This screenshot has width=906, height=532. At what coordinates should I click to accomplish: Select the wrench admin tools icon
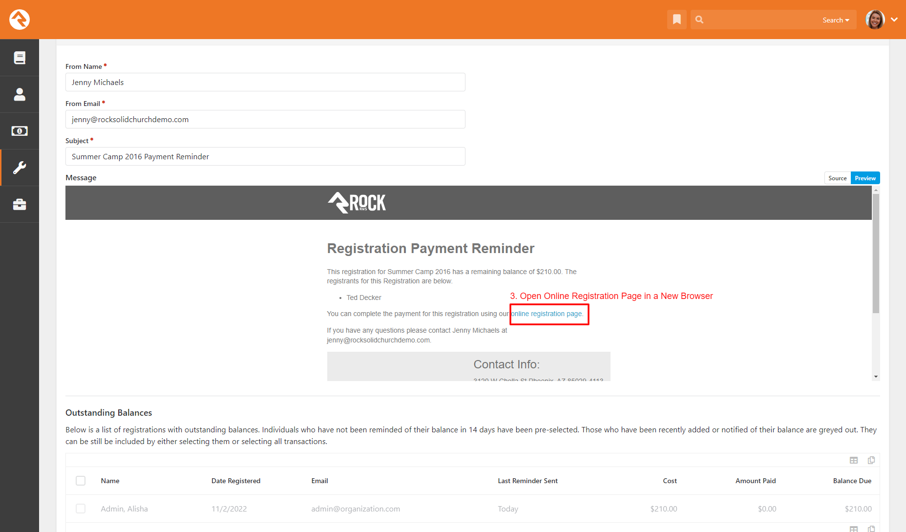[x=20, y=167]
